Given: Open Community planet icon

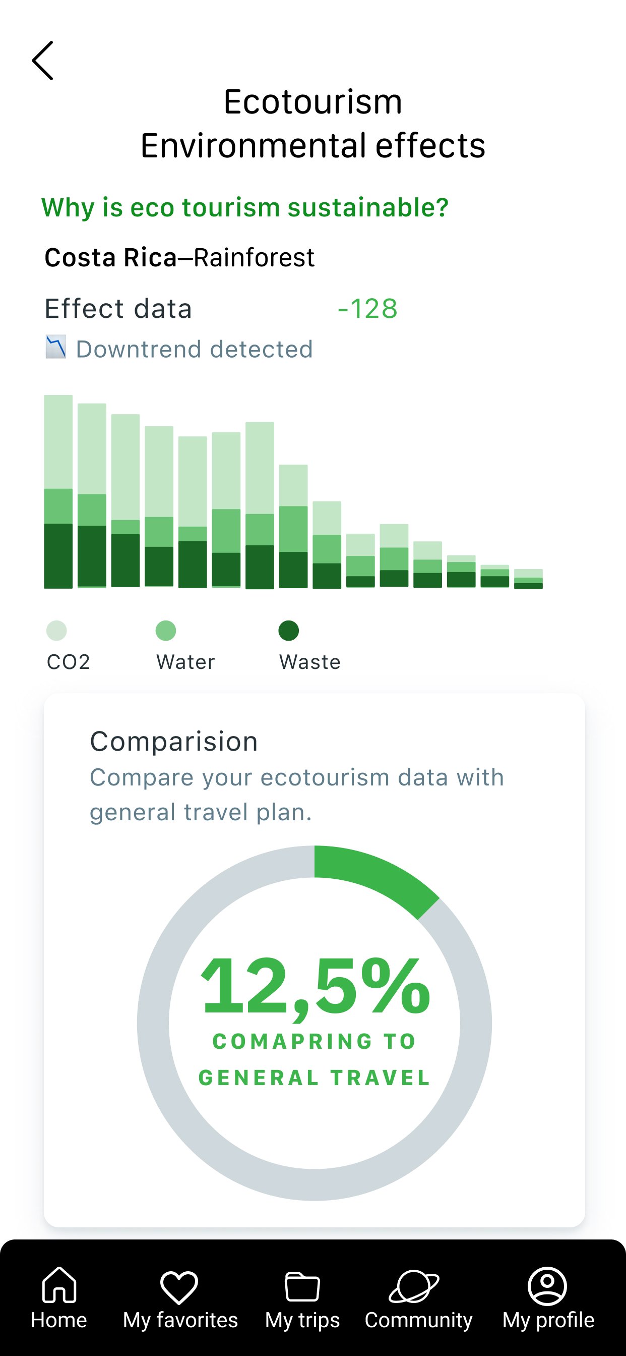Looking at the screenshot, I should tap(414, 1286).
